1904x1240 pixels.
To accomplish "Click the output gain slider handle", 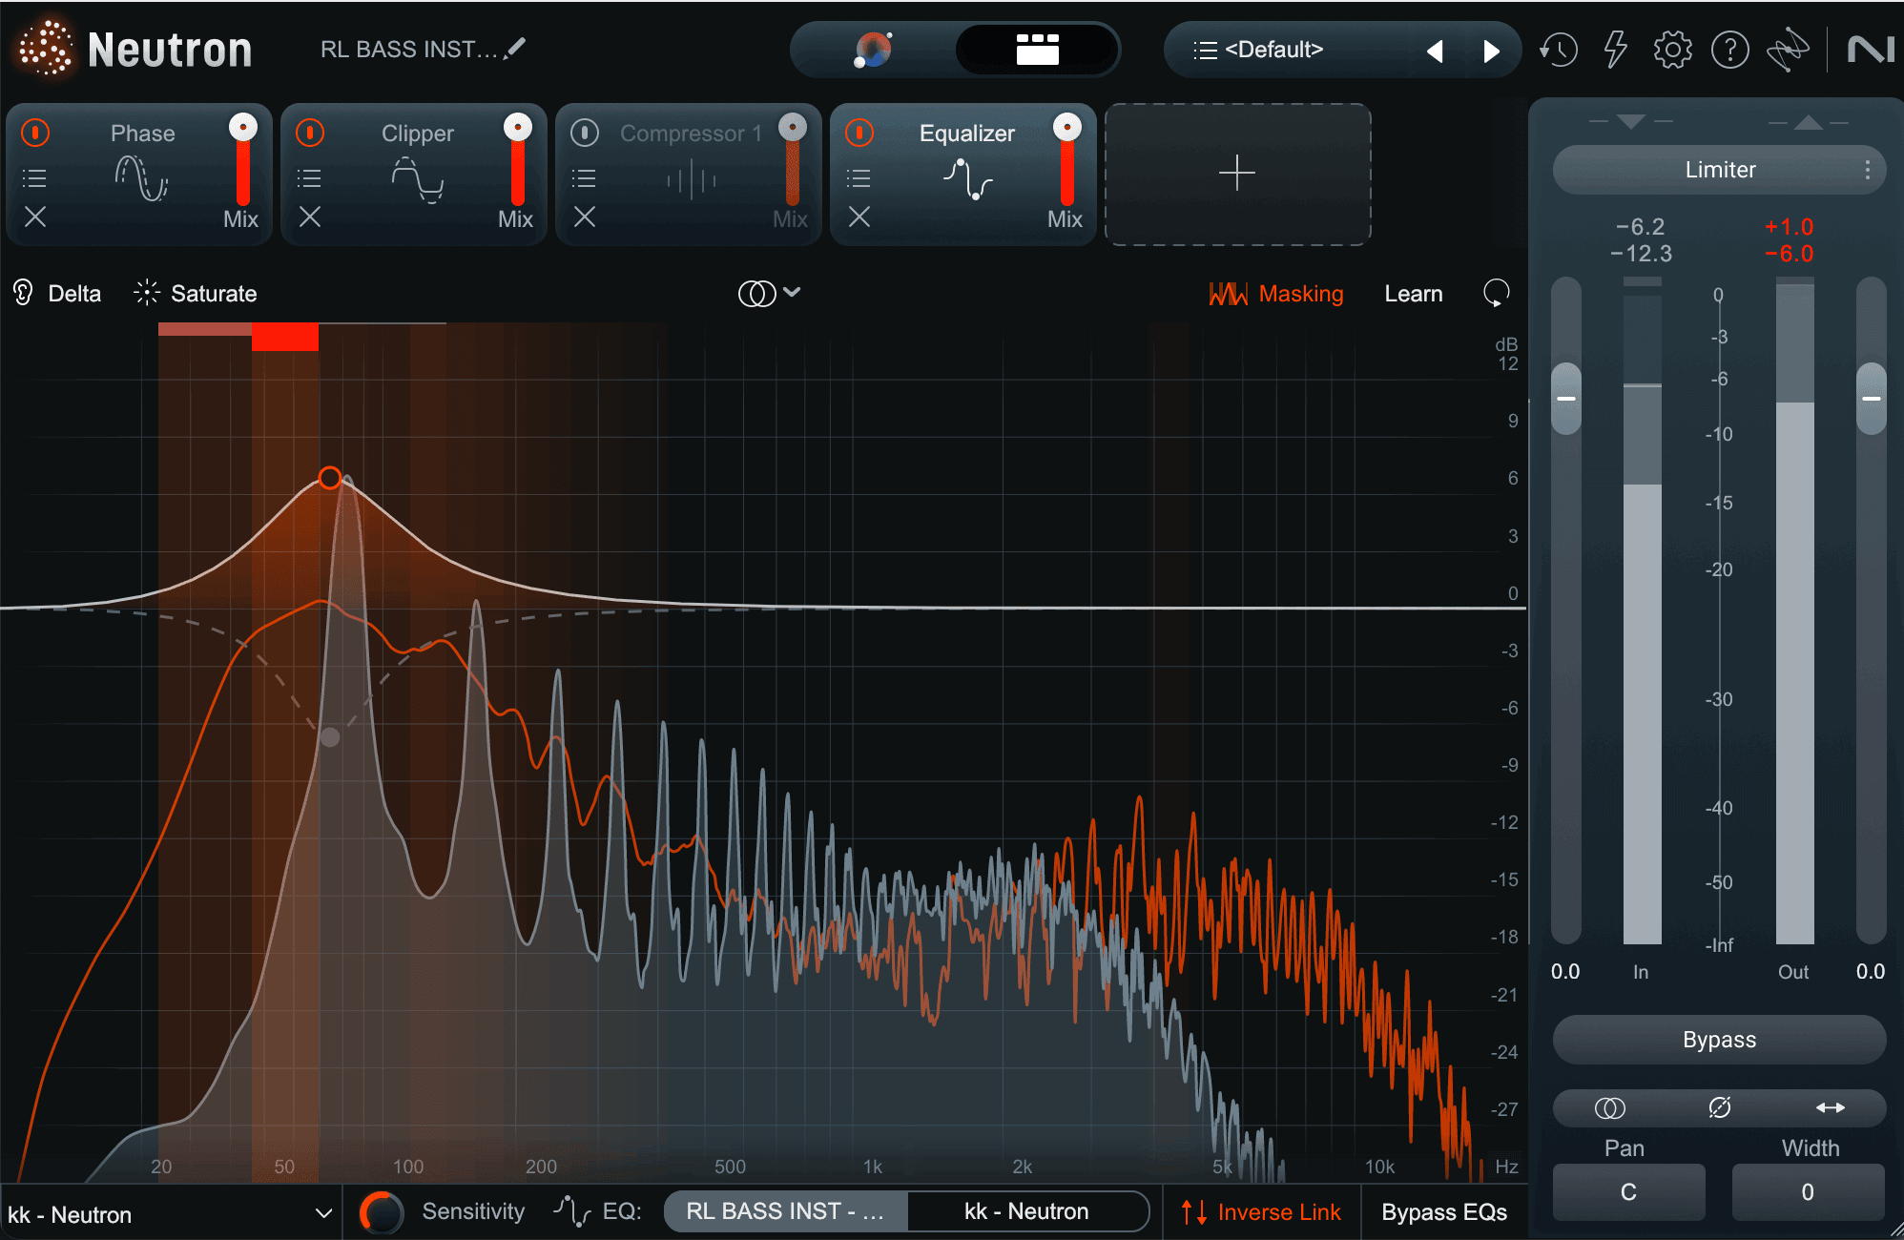I will click(x=1872, y=399).
